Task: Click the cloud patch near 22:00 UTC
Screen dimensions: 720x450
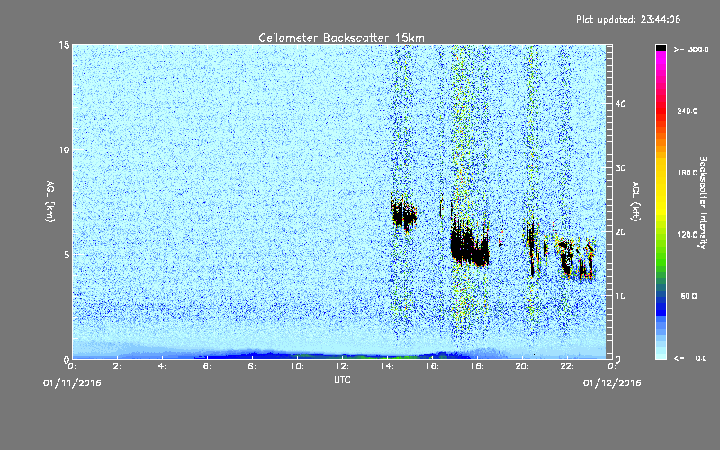Action: [566, 258]
